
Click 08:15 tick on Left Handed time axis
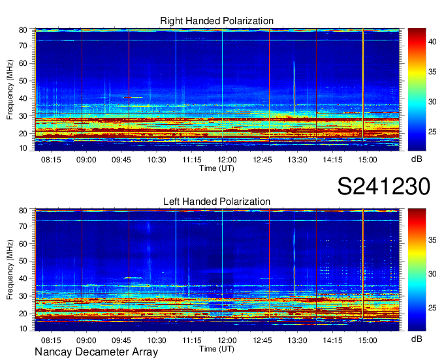(51, 340)
